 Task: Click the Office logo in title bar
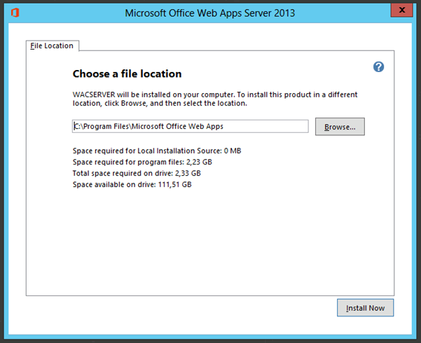[13, 12]
